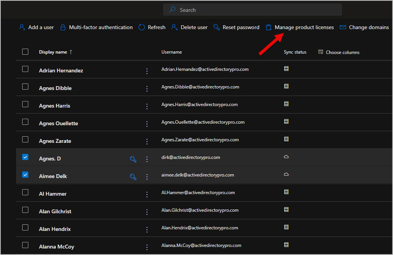Click inside the Search field
The image size is (393, 255).
(x=253, y=10)
